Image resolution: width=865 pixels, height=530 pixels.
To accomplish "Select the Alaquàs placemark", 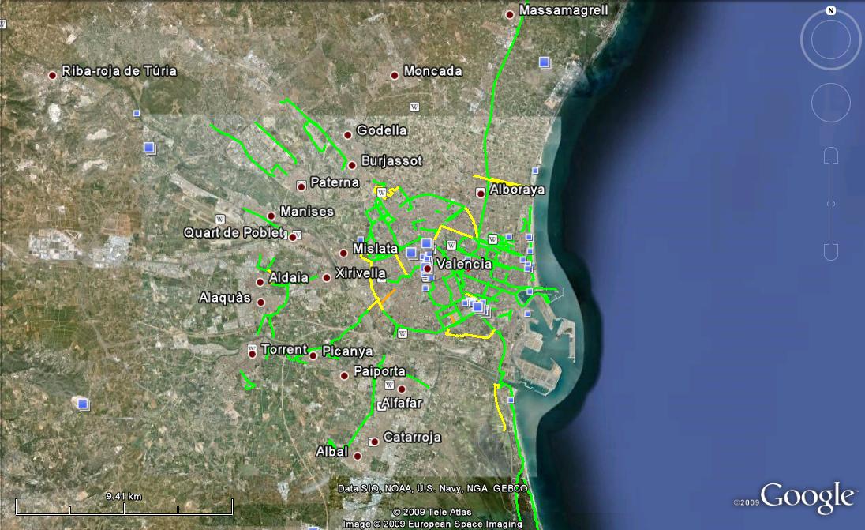I will [260, 302].
